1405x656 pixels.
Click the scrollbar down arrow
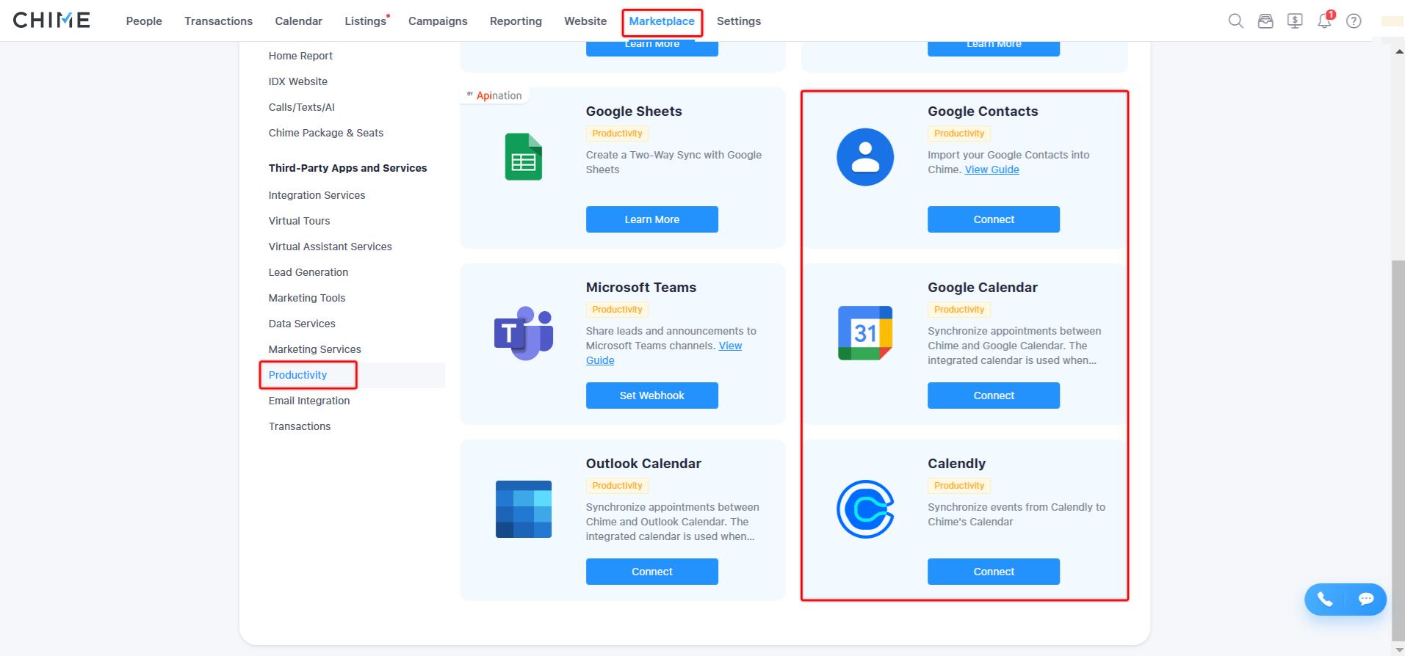coord(1398,649)
